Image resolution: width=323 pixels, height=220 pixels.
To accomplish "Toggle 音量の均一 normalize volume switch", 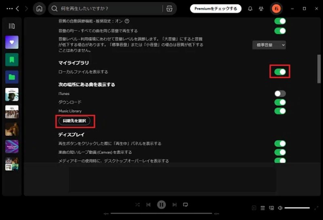I will (x=280, y=31).
